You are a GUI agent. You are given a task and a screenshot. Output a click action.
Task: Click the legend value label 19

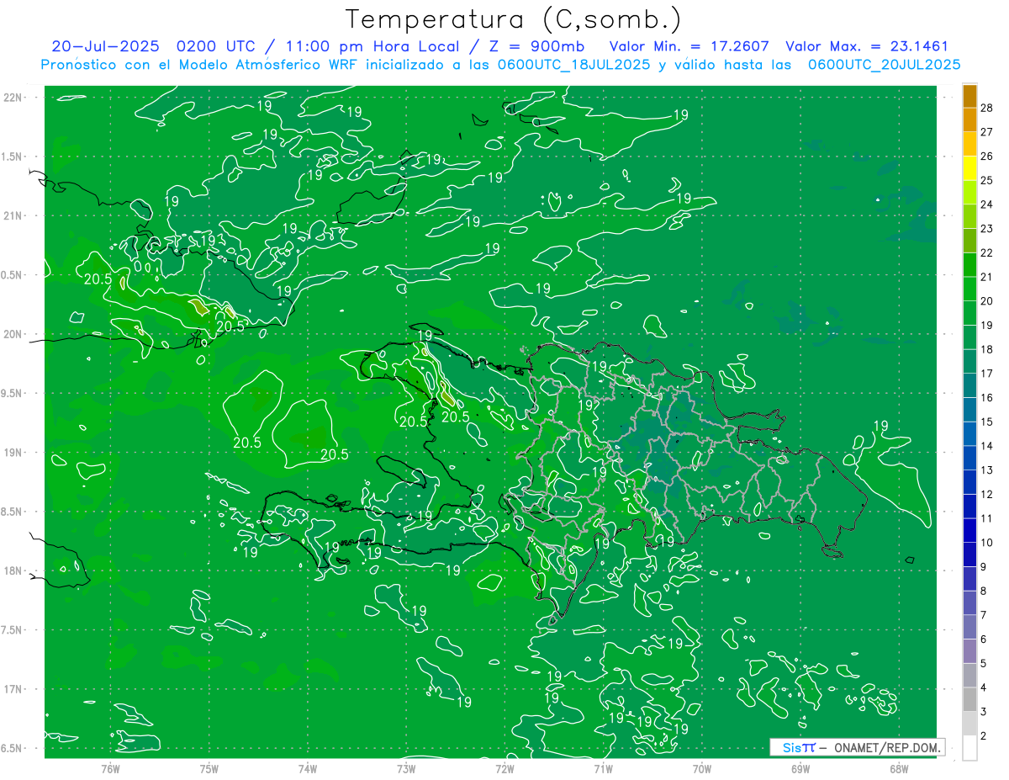coord(987,326)
